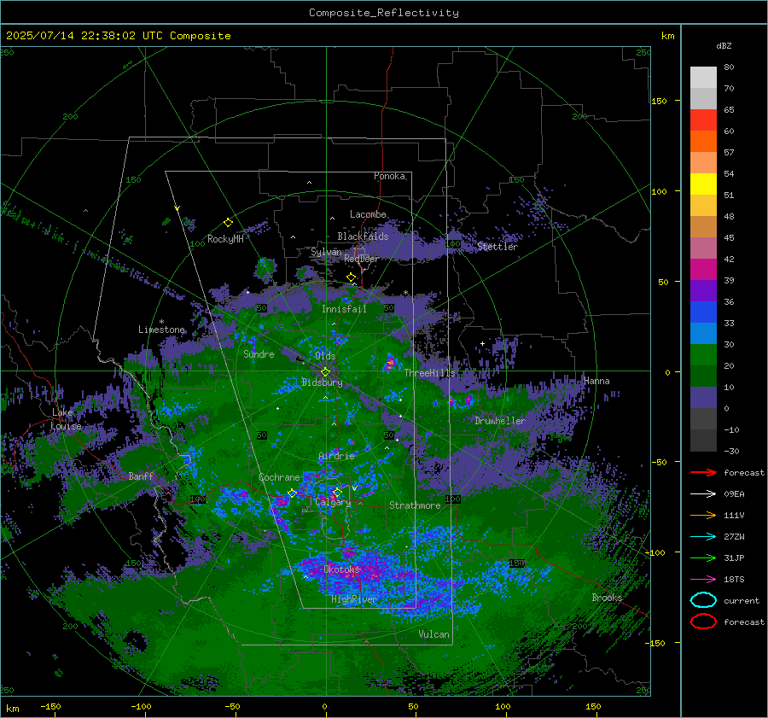Click the red forecast arrow in legend
768x718 pixels.
[703, 472]
